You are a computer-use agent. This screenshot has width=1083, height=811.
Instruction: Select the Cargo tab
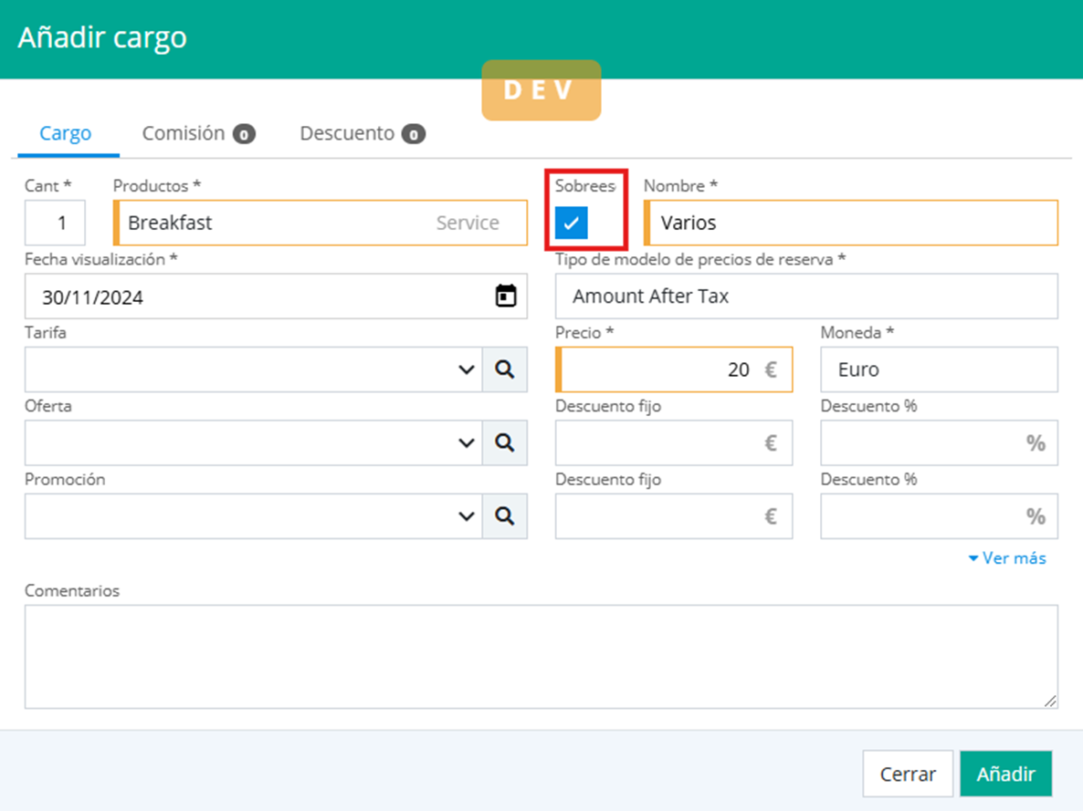click(66, 133)
